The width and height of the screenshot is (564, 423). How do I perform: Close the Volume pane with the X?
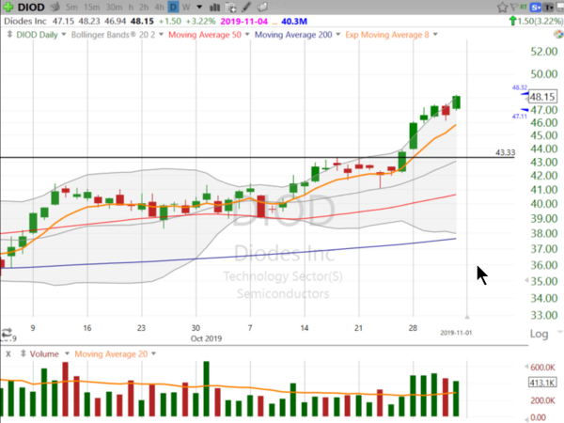click(8, 354)
